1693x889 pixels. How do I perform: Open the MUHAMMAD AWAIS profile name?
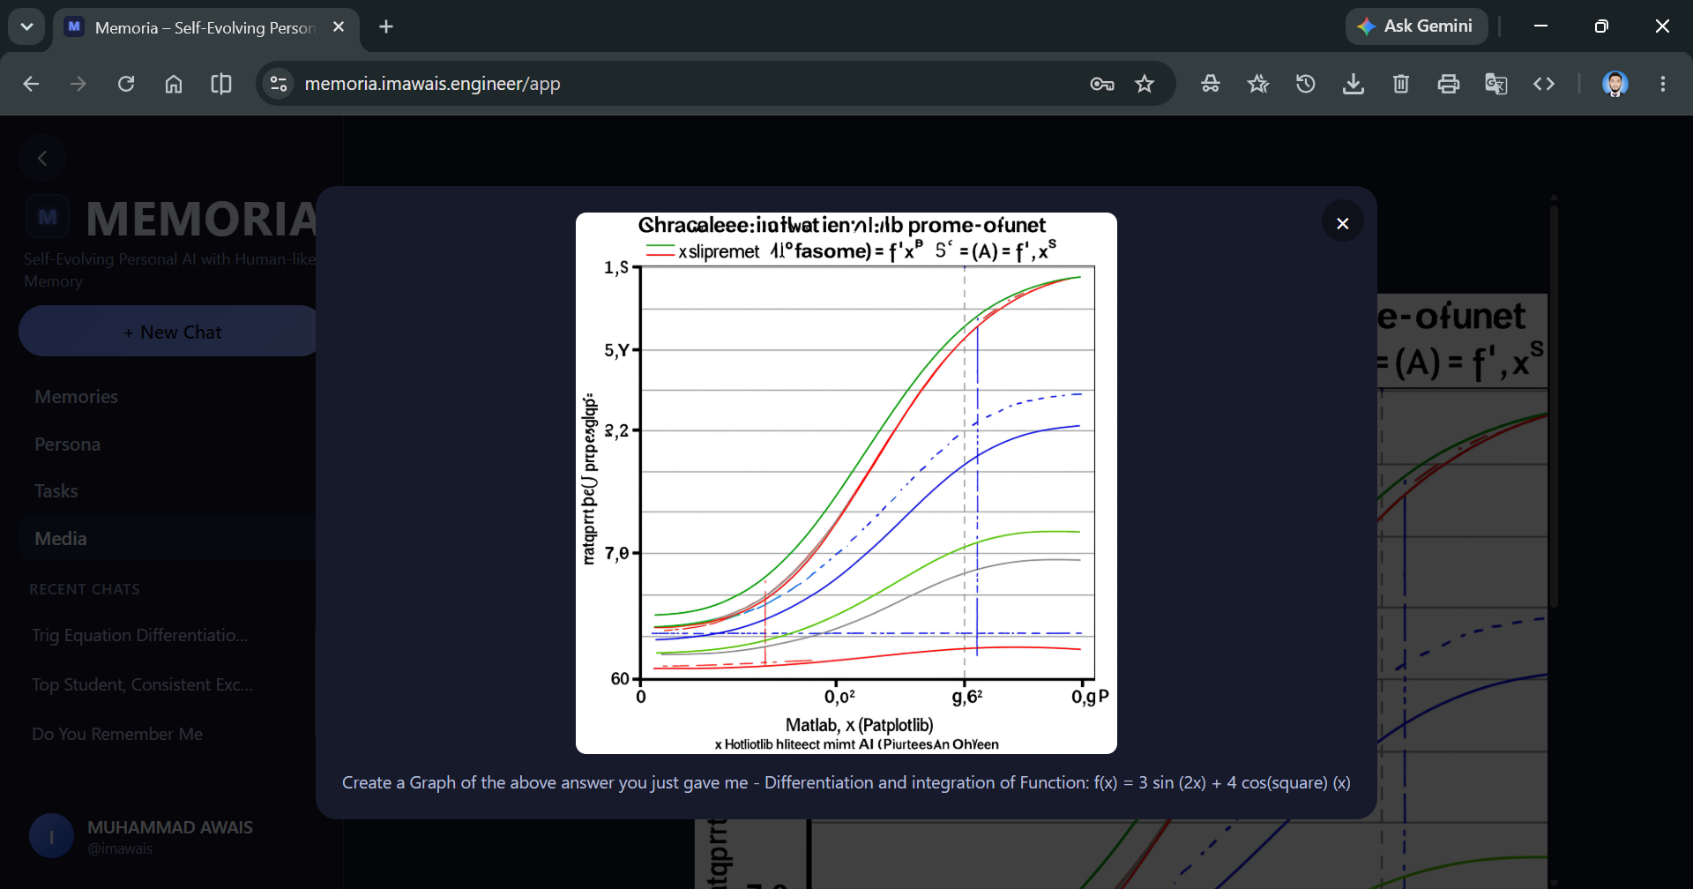pos(170,827)
